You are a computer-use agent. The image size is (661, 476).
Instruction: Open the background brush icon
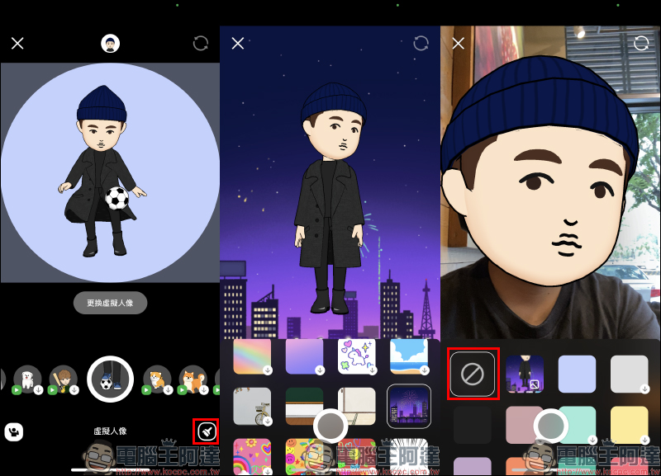coord(207,431)
